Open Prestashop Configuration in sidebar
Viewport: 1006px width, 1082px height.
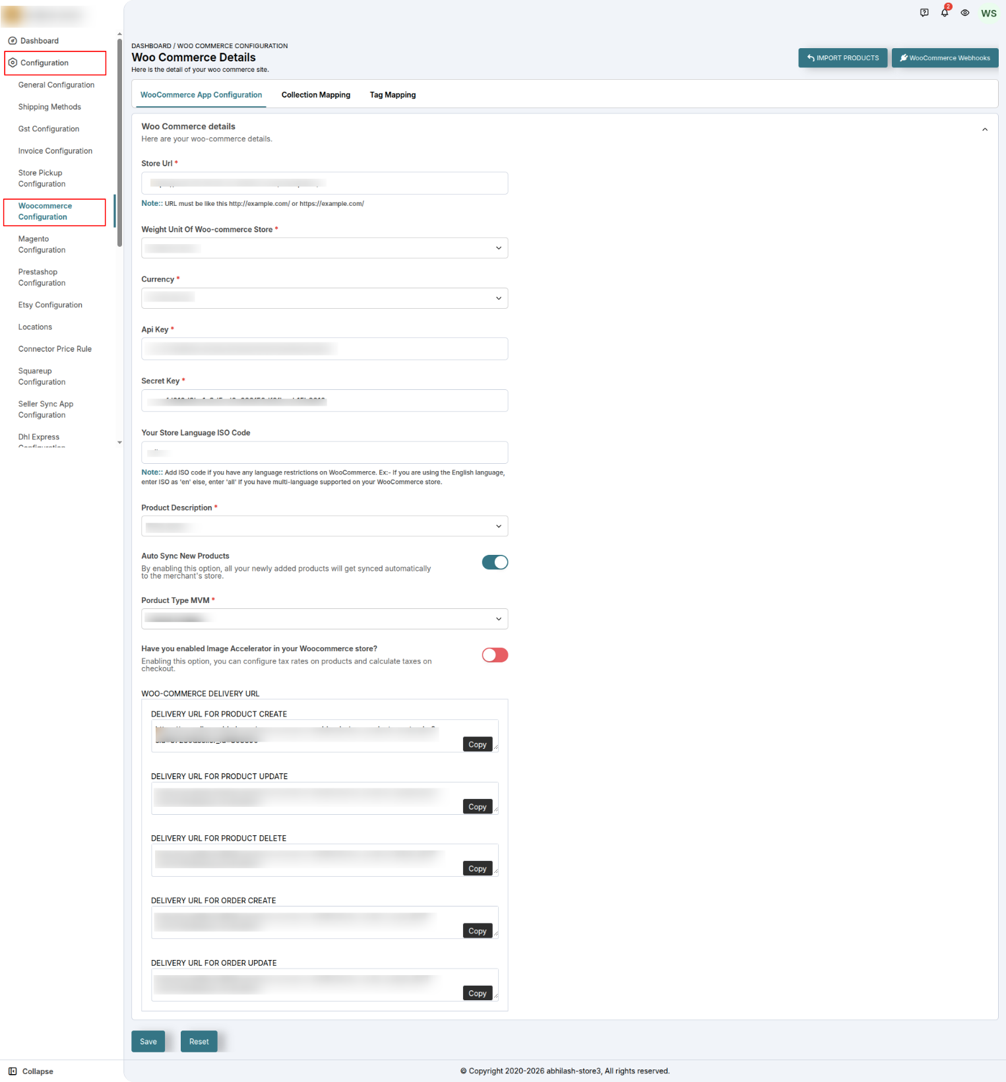42,278
